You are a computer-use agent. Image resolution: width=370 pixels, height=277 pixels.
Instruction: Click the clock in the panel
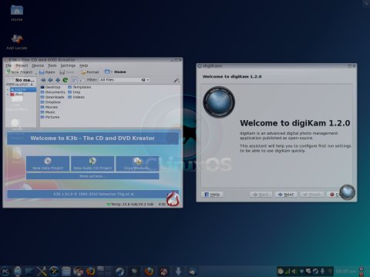[346, 271]
